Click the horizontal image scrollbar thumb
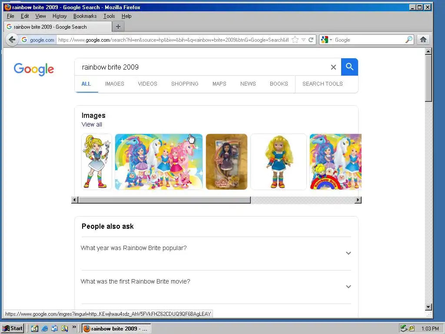The image size is (445, 334). [x=164, y=200]
